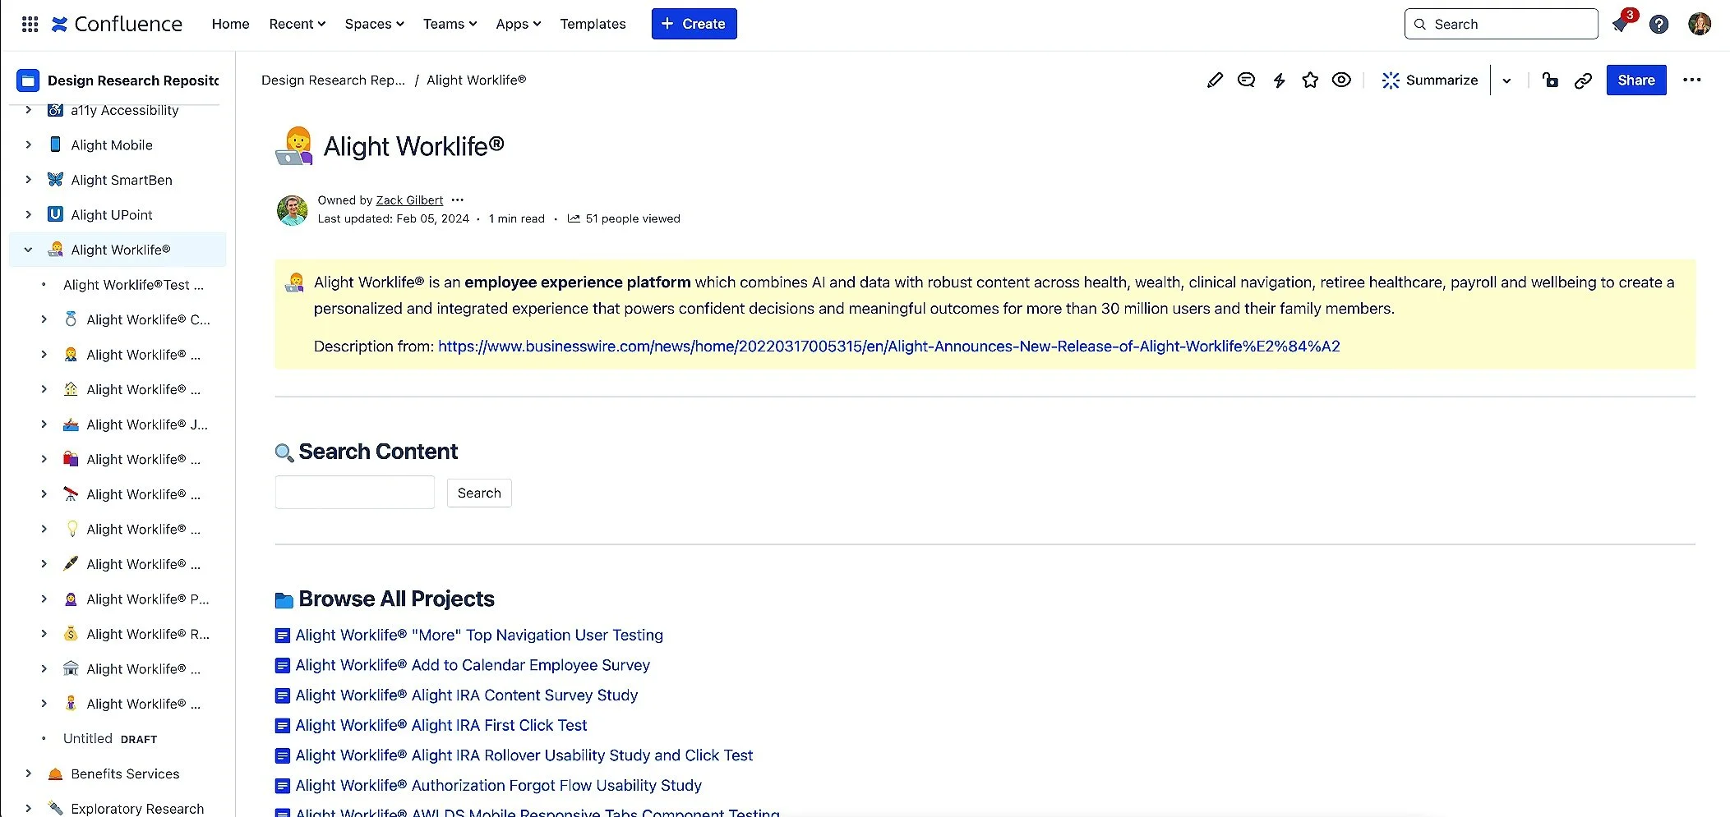Viewport: 1730px width, 817px height.
Task: Open the Alight IRA First Click Test project
Action: pyautogui.click(x=441, y=725)
